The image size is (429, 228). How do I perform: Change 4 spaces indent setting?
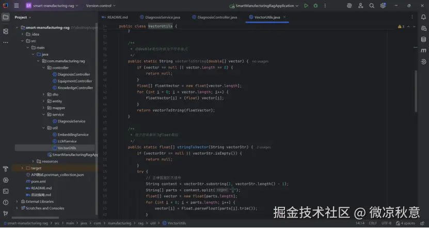click(405, 223)
